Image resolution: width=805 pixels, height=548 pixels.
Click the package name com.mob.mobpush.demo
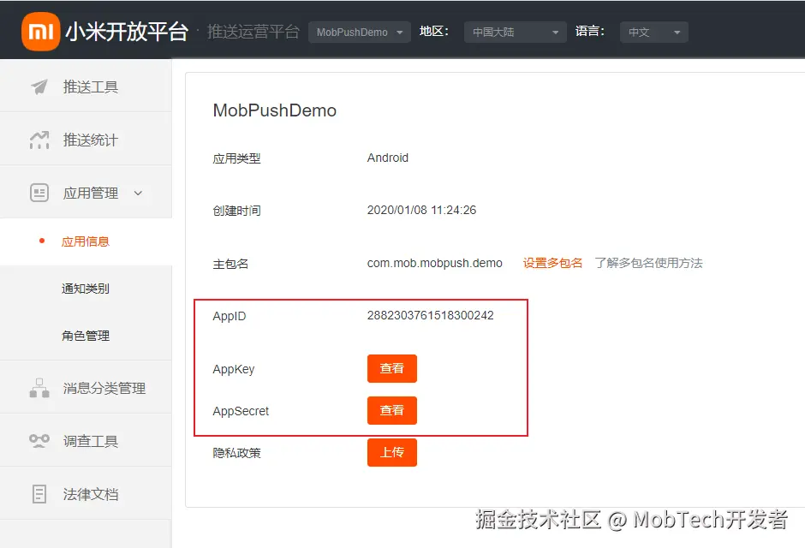[434, 263]
